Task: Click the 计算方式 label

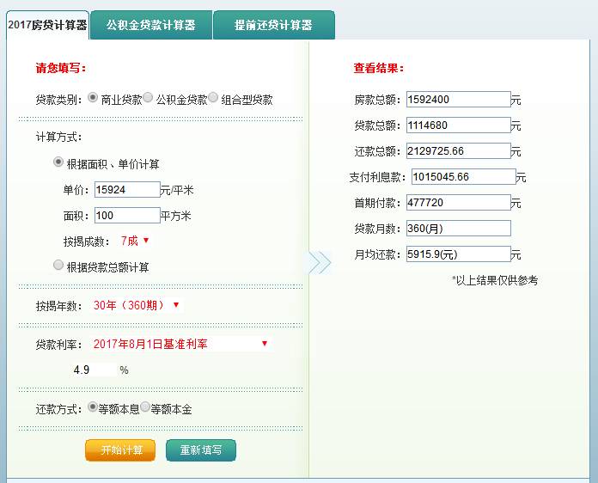Action: tap(58, 137)
